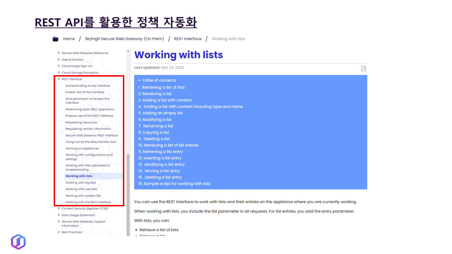Viewport: 452px width, 254px height.
Task: Expand the Best Practices node
Action: coord(59,232)
